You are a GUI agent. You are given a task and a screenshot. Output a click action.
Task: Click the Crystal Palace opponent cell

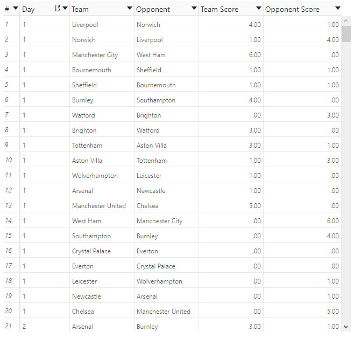[x=156, y=266]
